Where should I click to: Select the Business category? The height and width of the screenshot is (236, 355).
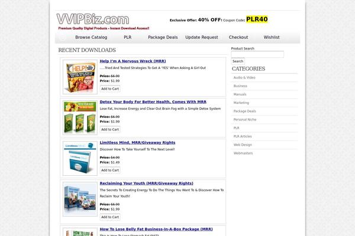(240, 86)
